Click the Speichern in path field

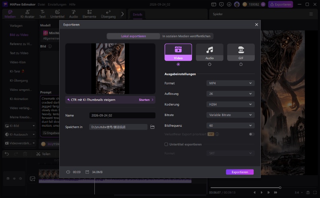click(118, 127)
